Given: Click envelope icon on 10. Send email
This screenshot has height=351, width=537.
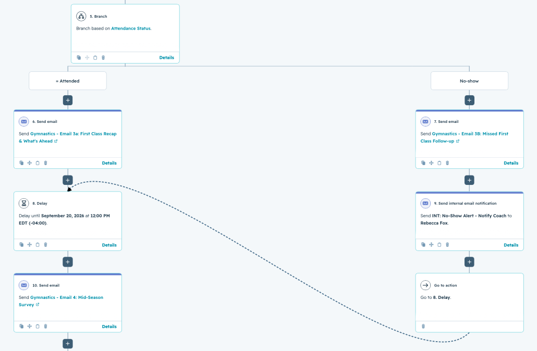Looking at the screenshot, I should point(24,285).
